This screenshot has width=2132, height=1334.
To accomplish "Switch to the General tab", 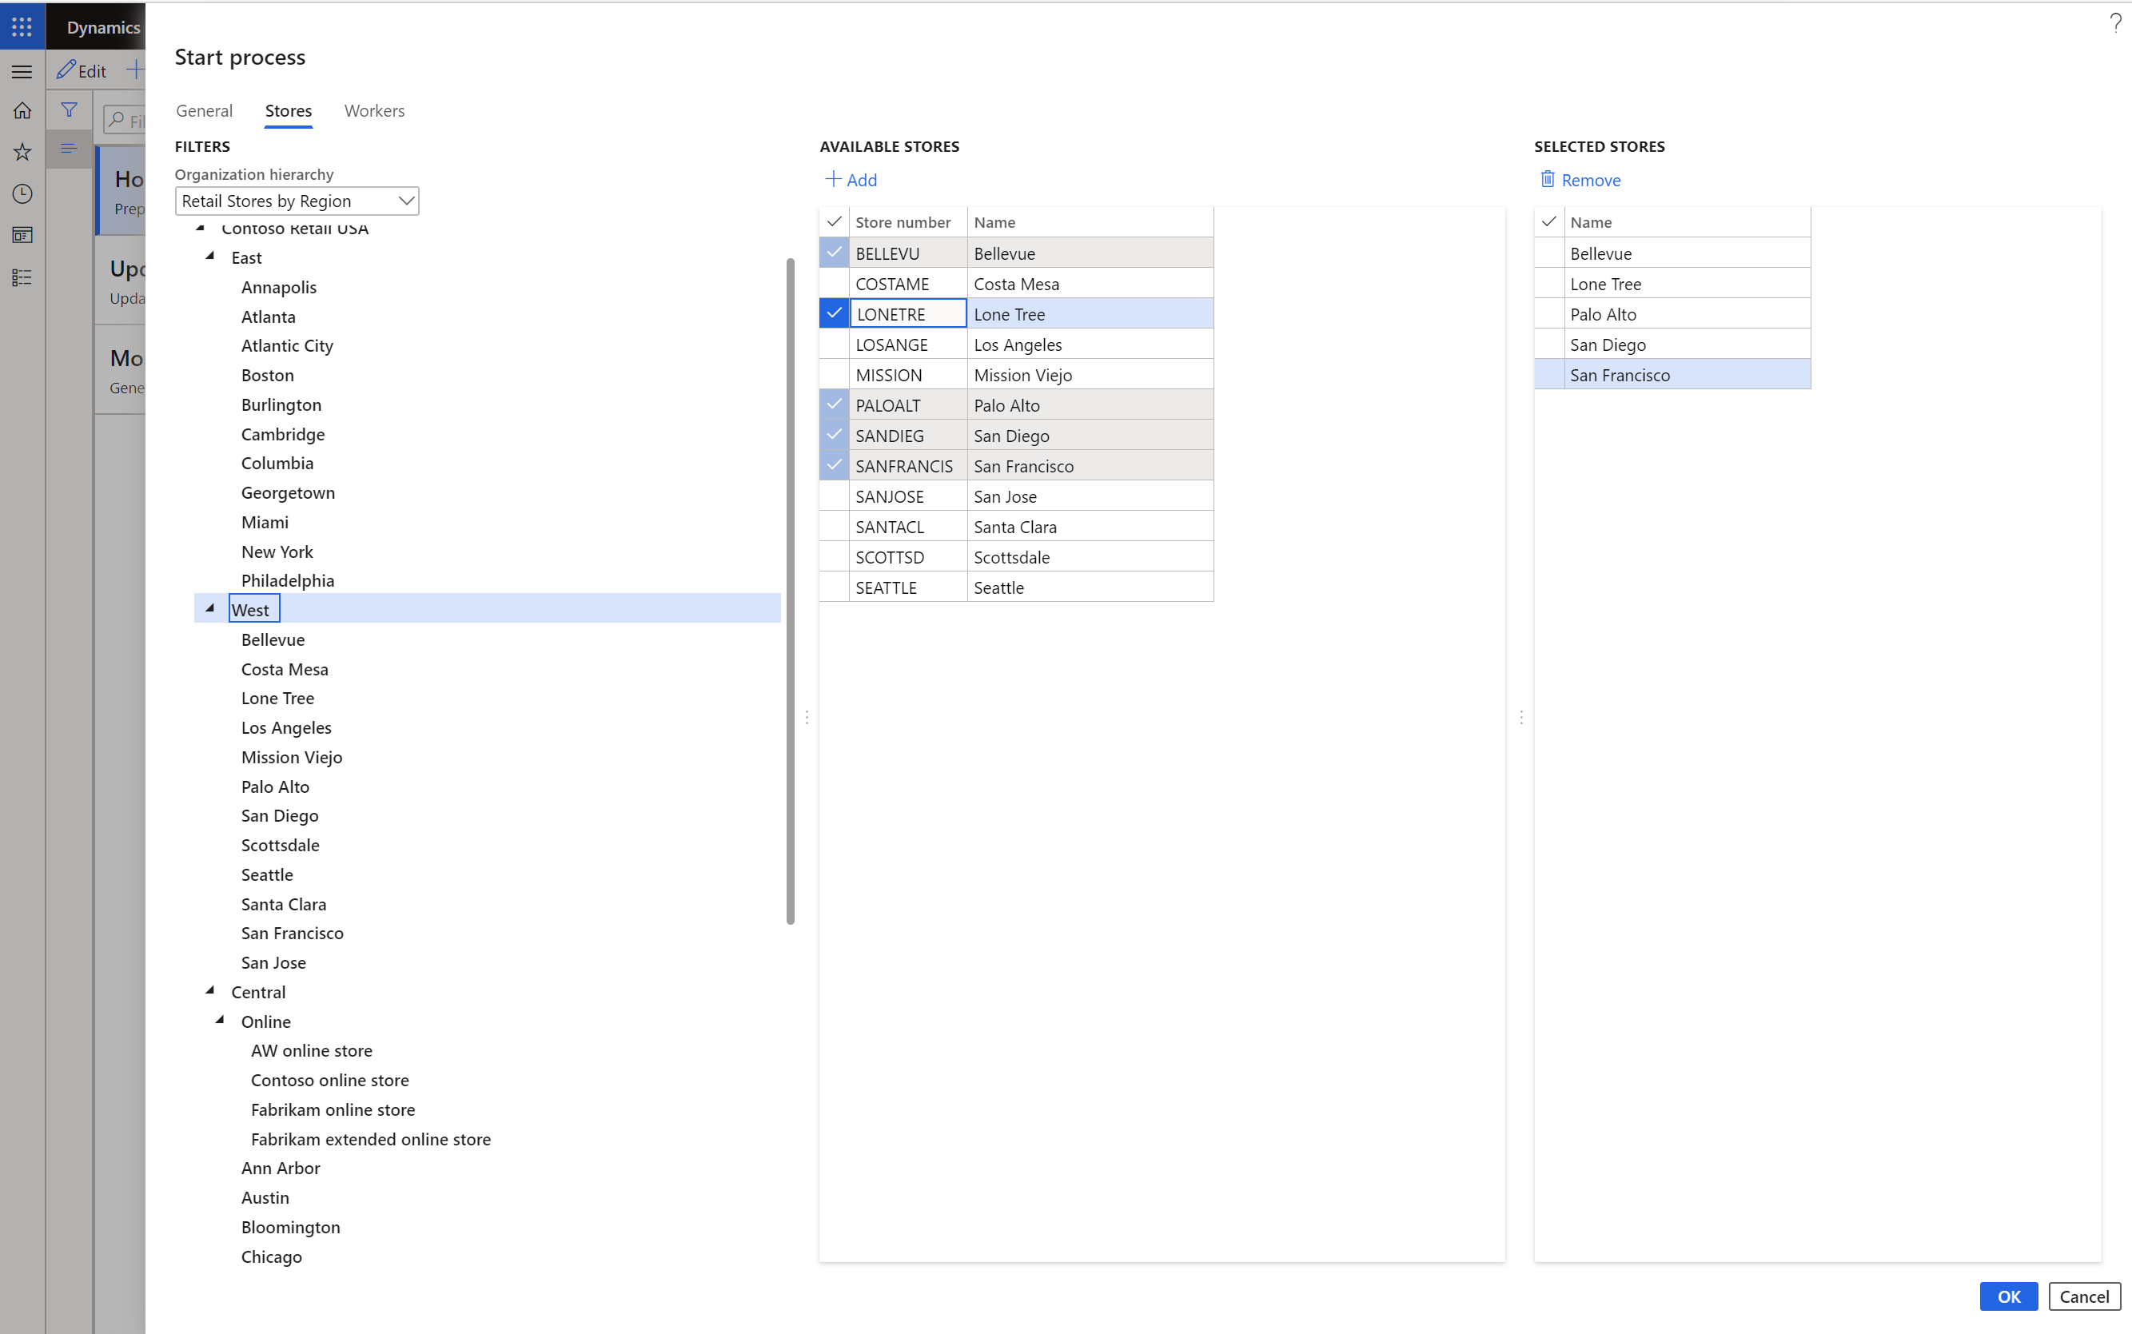I will tap(205, 110).
